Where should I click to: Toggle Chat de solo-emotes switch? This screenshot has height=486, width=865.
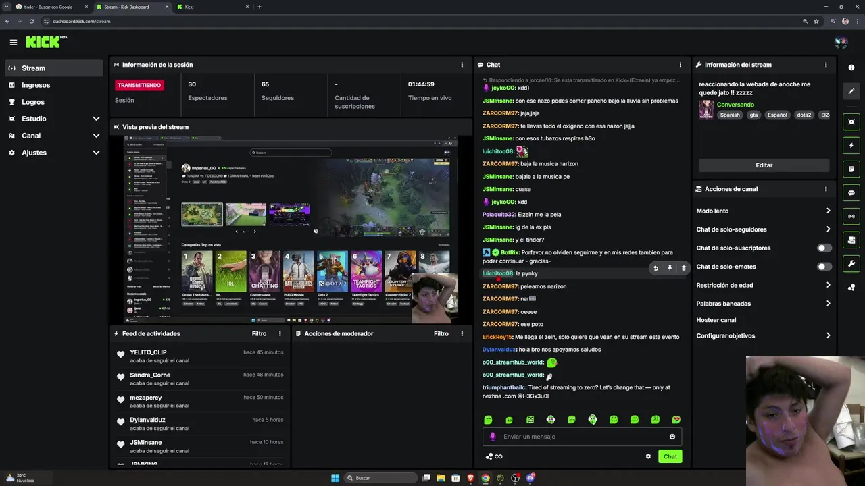(x=824, y=267)
